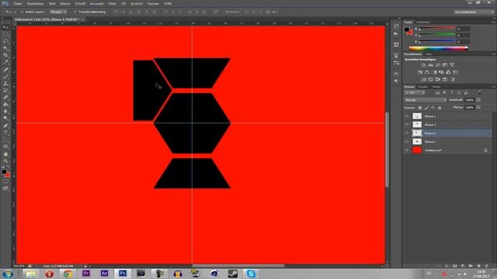The image size is (497, 279).
Task: Open the Farbe panel flyout menu
Action: point(493,22)
